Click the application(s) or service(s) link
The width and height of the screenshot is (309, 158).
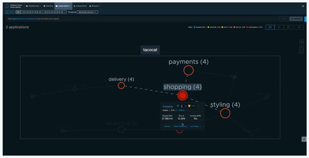[x=24, y=19]
